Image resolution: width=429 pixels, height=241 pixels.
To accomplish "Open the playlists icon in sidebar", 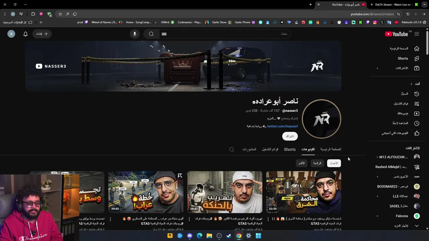I will (x=417, y=104).
